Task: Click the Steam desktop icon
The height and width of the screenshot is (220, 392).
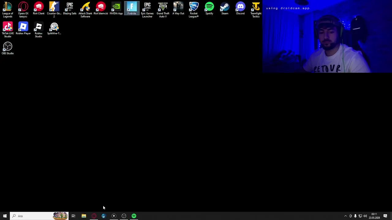Action: 225,9
